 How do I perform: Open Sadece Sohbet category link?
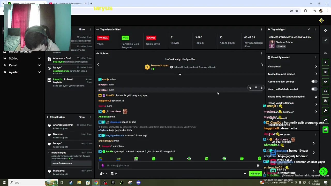point(285,42)
